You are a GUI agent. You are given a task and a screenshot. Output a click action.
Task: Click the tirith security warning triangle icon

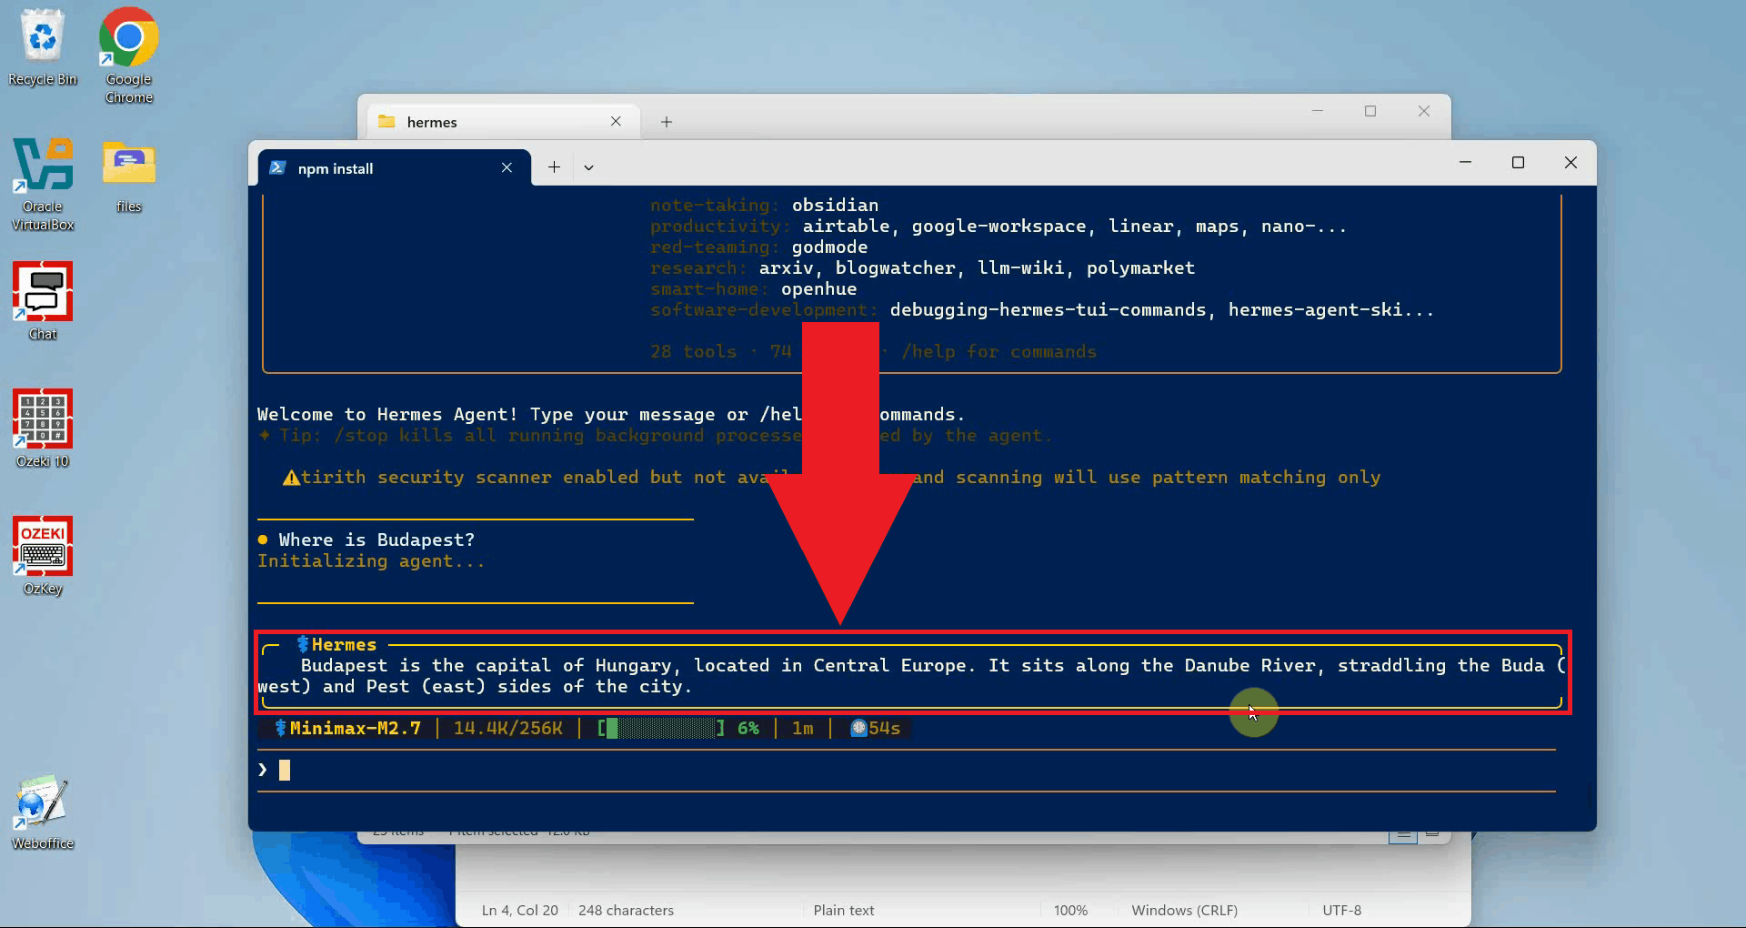tap(291, 478)
